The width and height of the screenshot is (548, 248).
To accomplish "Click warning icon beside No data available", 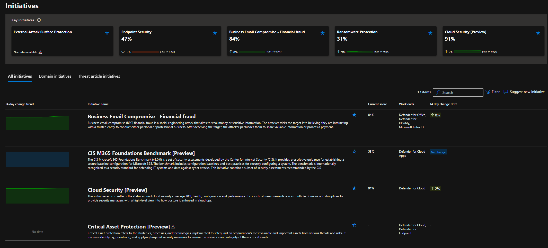I will [x=40, y=52].
